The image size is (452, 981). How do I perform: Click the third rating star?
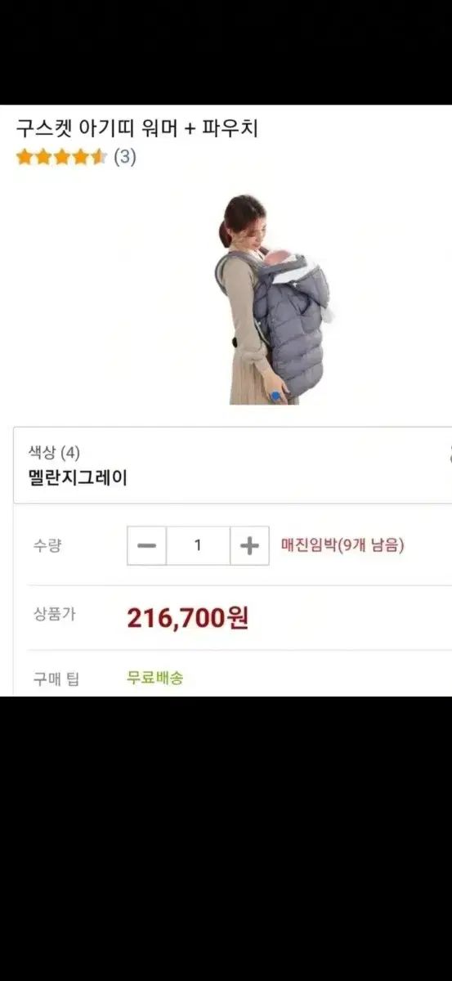pos(61,157)
